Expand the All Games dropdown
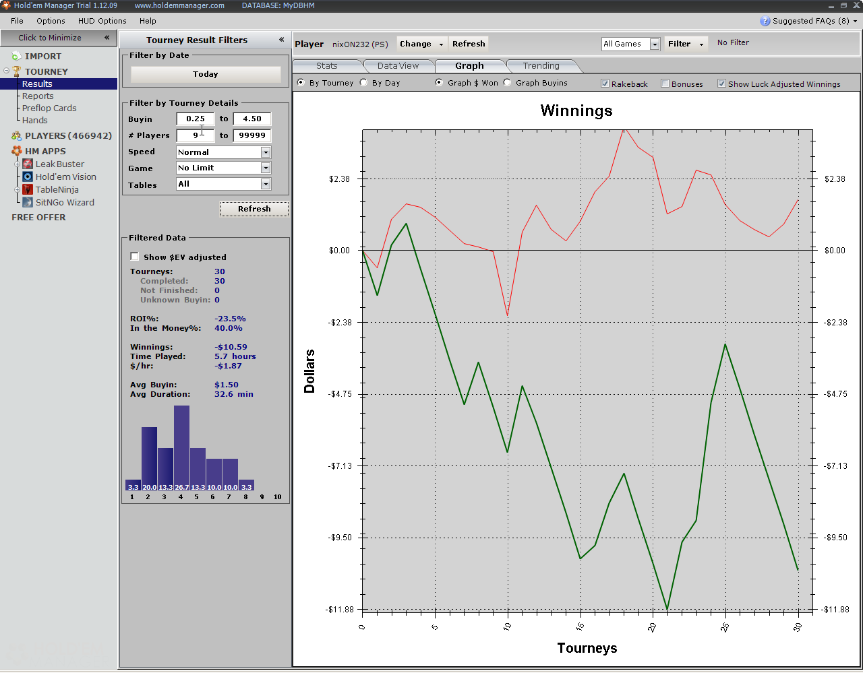Image resolution: width=863 pixels, height=675 pixels. [x=654, y=44]
